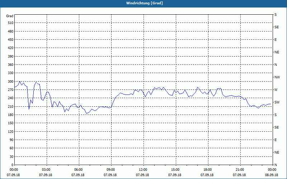Click the 15:00 time axis label

point(175,170)
